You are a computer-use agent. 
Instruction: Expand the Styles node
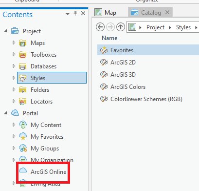click(x=14, y=78)
